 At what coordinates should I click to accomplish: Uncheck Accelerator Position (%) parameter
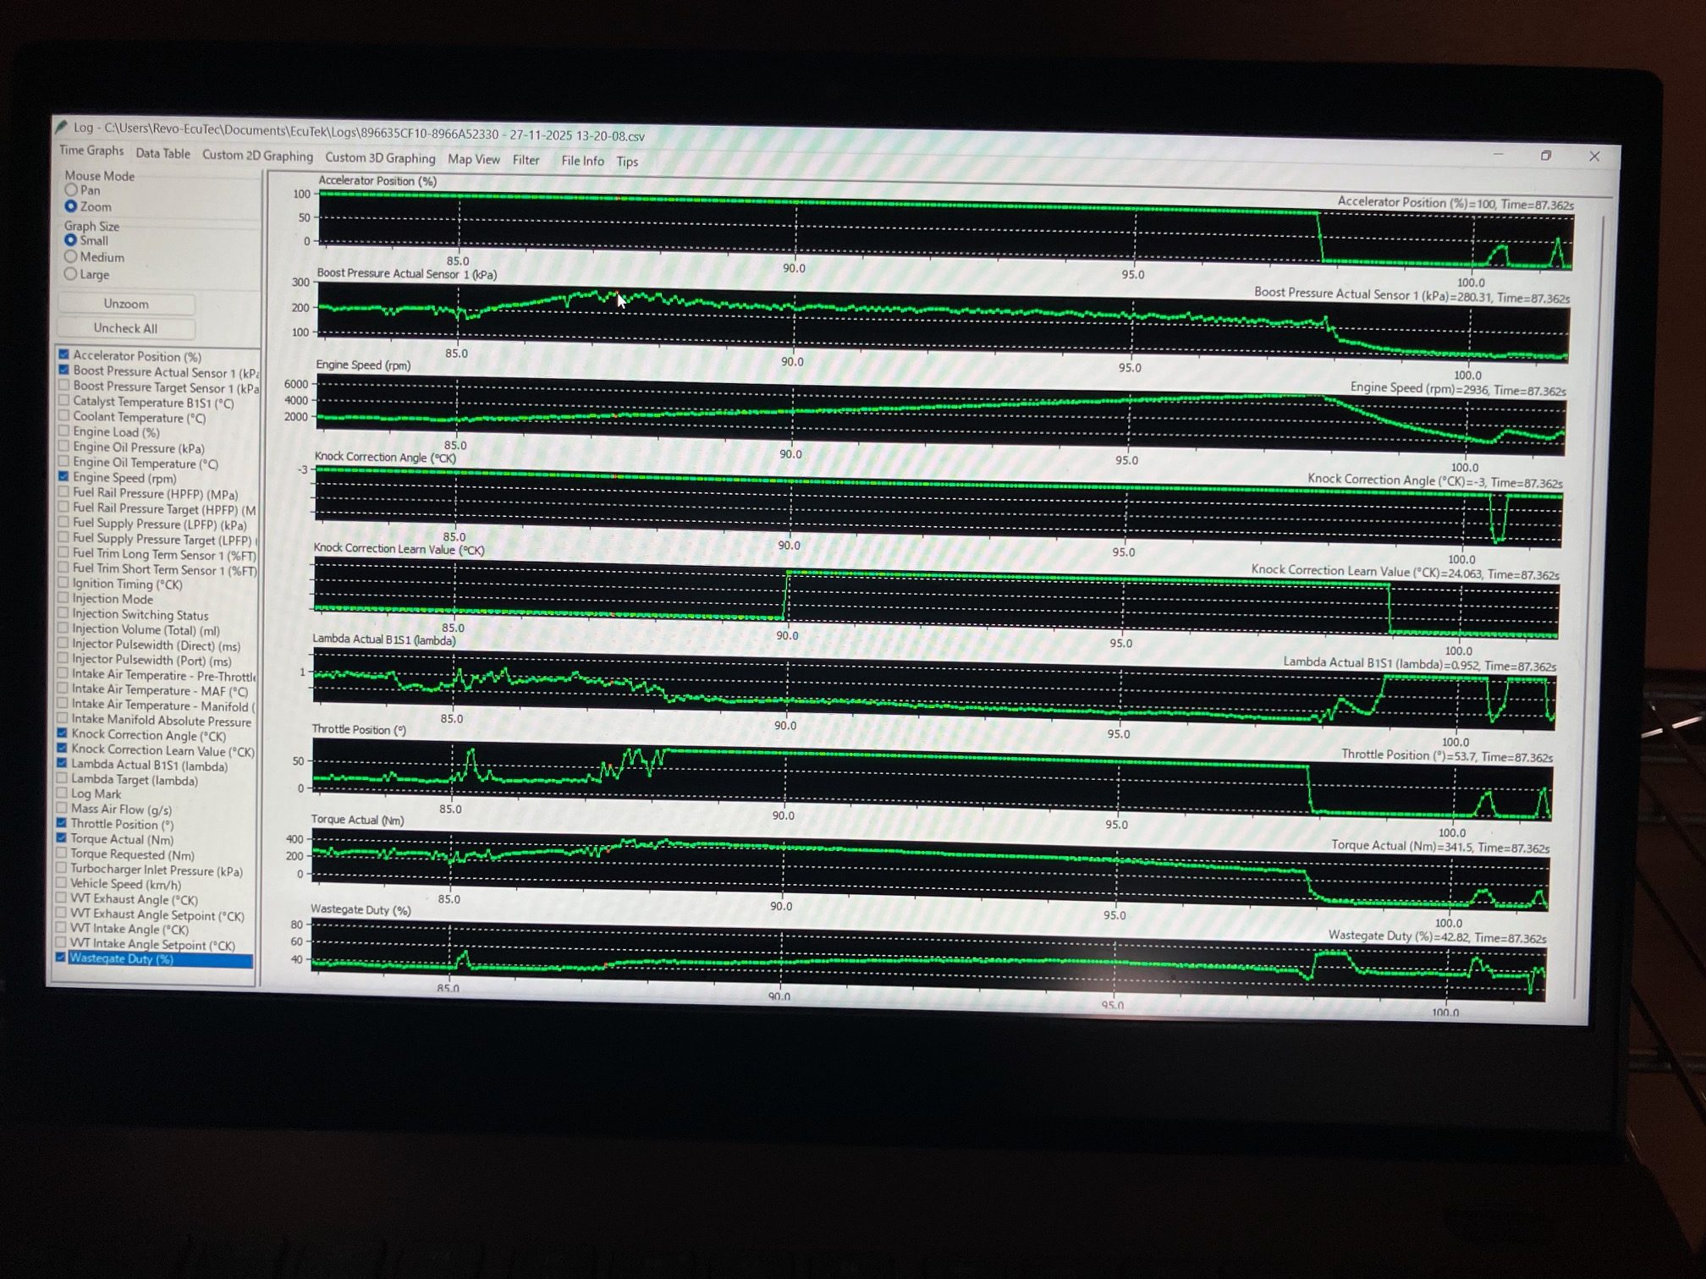[64, 355]
